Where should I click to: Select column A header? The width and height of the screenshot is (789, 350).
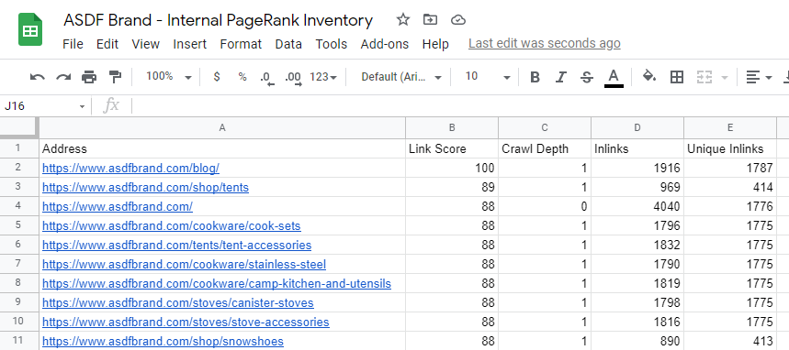(222, 128)
